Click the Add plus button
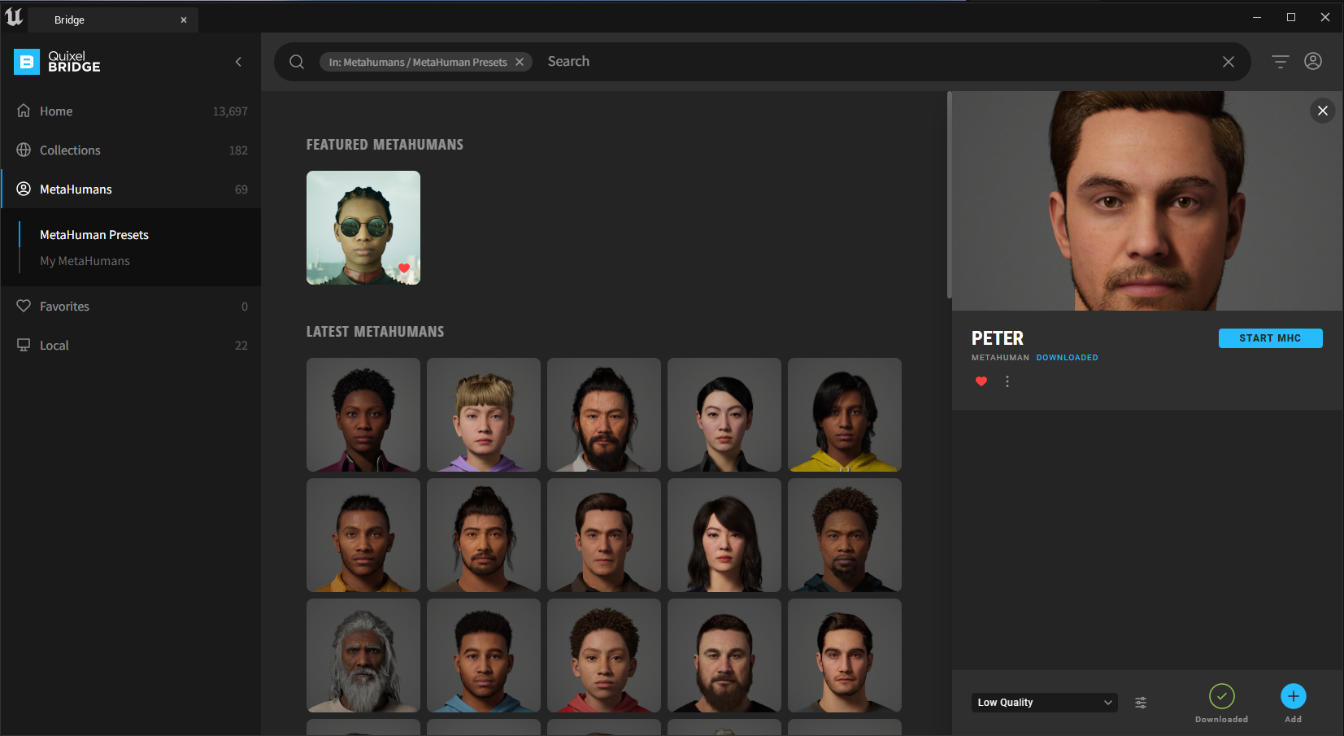The height and width of the screenshot is (736, 1344). pos(1294,696)
